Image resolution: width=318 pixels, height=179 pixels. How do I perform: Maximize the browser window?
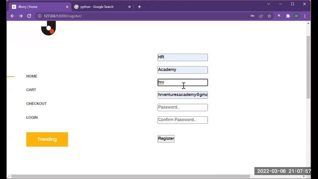point(293,4)
